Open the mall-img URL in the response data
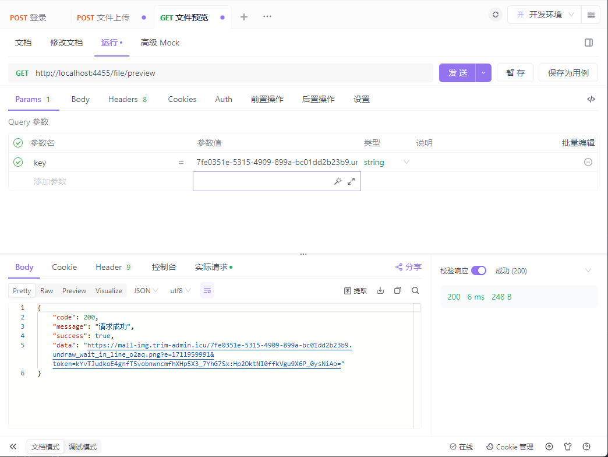 (203, 354)
